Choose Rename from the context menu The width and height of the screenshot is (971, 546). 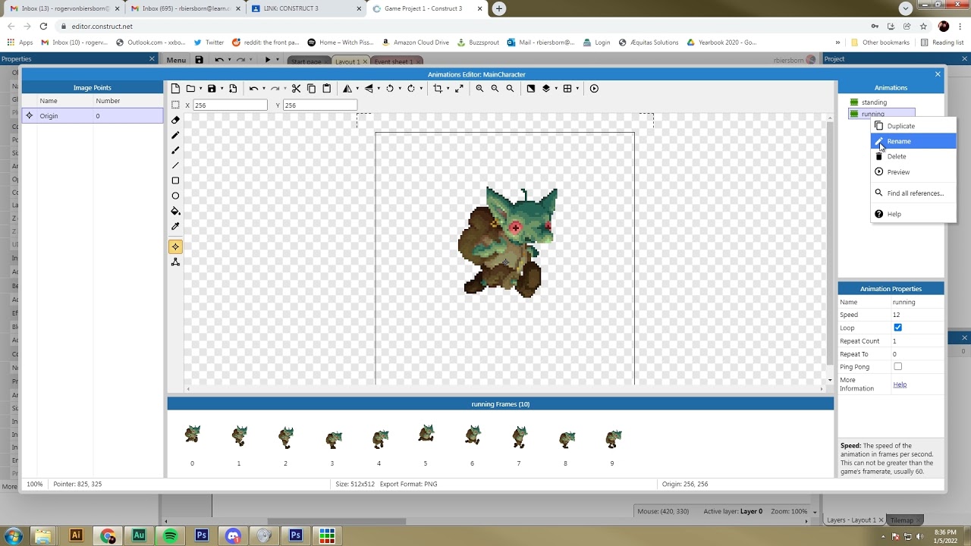[x=913, y=141]
